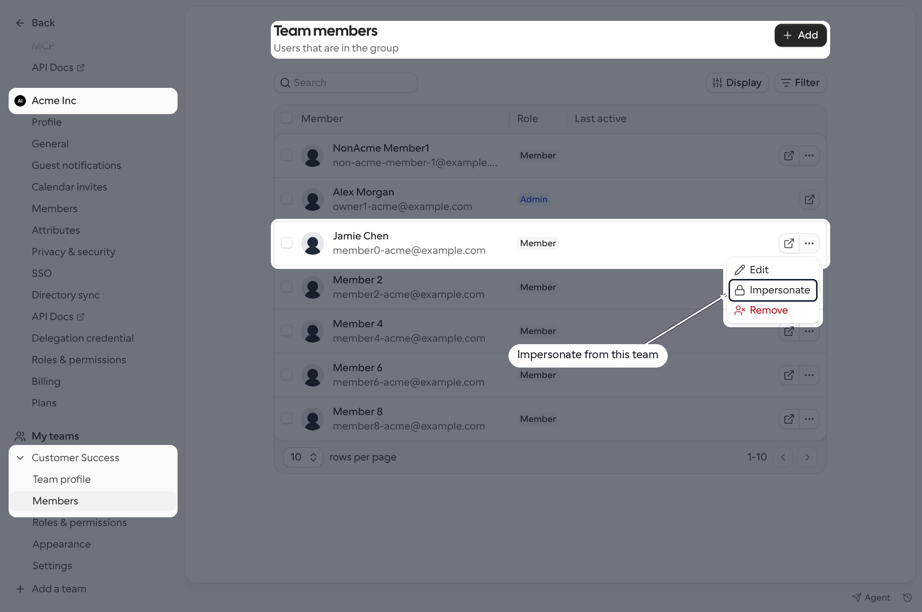Open organization API Docs external link
Image resolution: width=922 pixels, height=612 pixels.
coord(58,316)
